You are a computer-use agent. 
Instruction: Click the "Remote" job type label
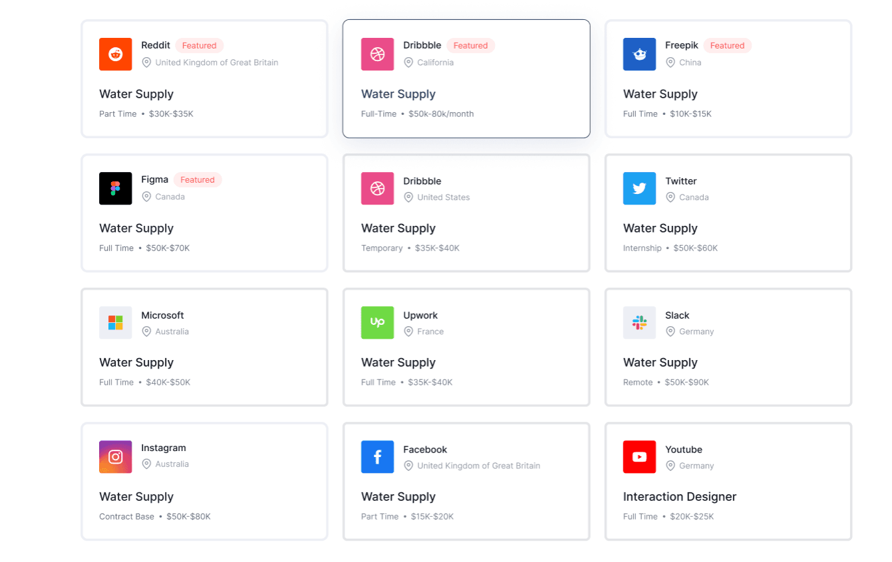pyautogui.click(x=638, y=383)
